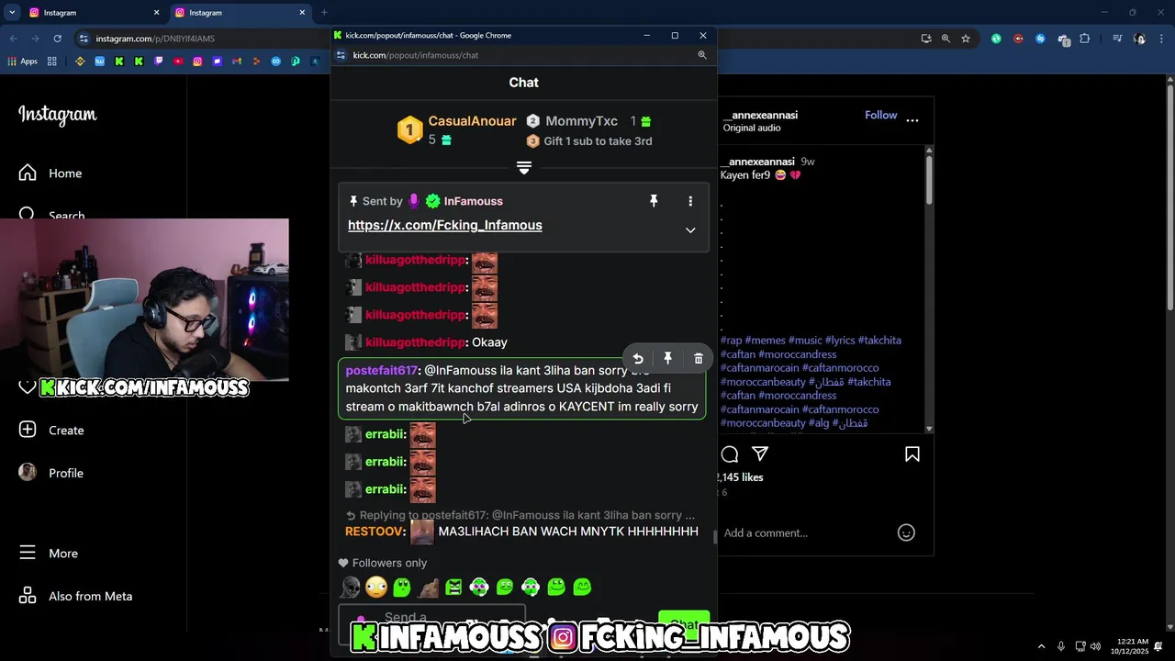Save Instagram post with bookmark icon

[x=912, y=454]
